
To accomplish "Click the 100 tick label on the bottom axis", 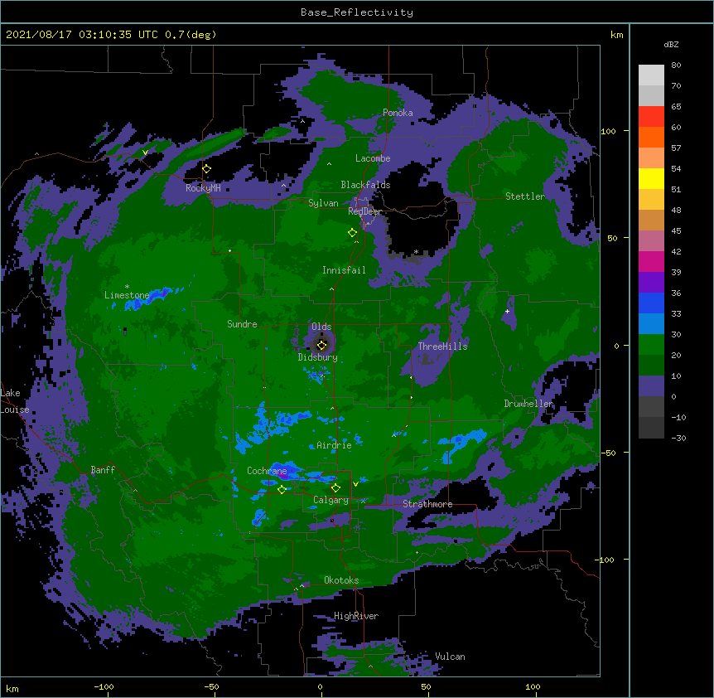I will coord(533,686).
